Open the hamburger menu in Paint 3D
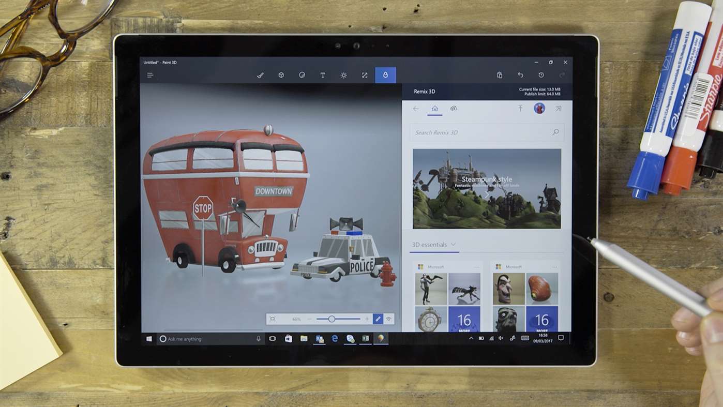The height and width of the screenshot is (407, 723). coord(150,75)
